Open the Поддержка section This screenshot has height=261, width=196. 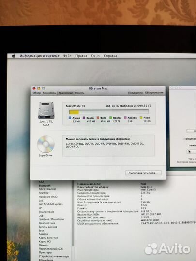tap(136, 93)
